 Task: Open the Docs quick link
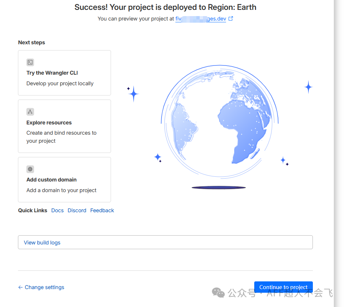tap(58, 210)
